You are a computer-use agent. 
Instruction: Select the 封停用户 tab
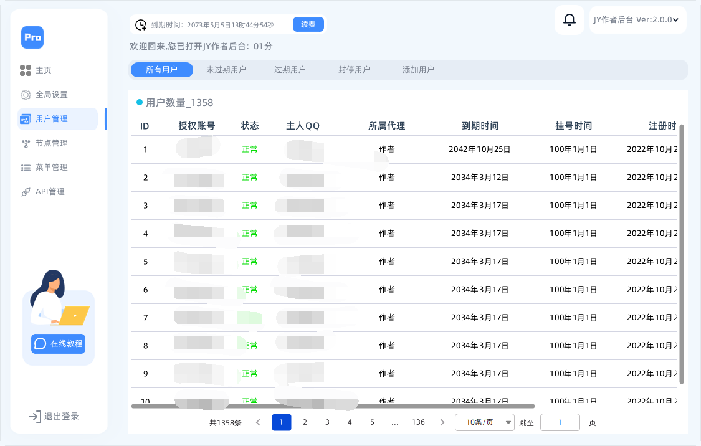[x=354, y=70]
